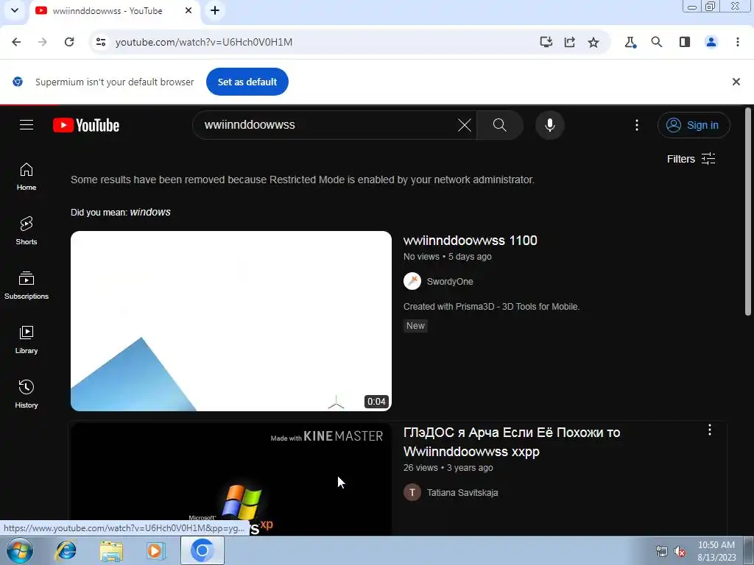Clear the search query text
The image size is (754, 565).
coord(464,125)
